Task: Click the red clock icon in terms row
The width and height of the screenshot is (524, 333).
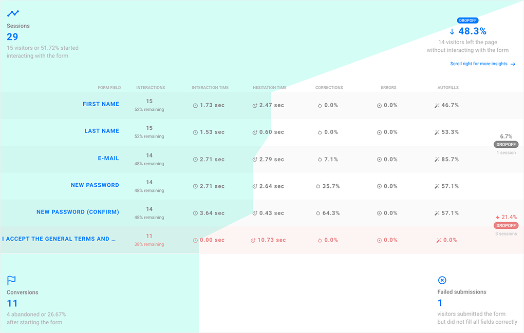Action: click(195, 240)
